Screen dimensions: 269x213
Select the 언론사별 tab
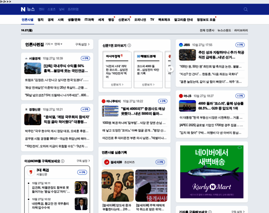[x=28, y=20]
